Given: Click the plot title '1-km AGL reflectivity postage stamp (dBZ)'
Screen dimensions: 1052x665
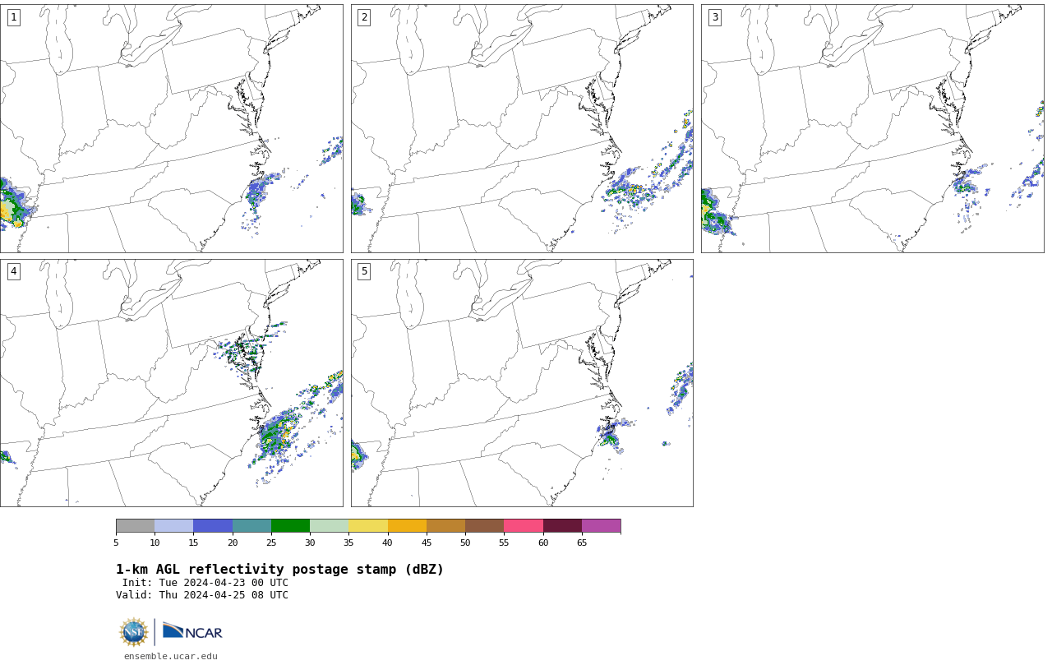Looking at the screenshot, I should point(279,570).
